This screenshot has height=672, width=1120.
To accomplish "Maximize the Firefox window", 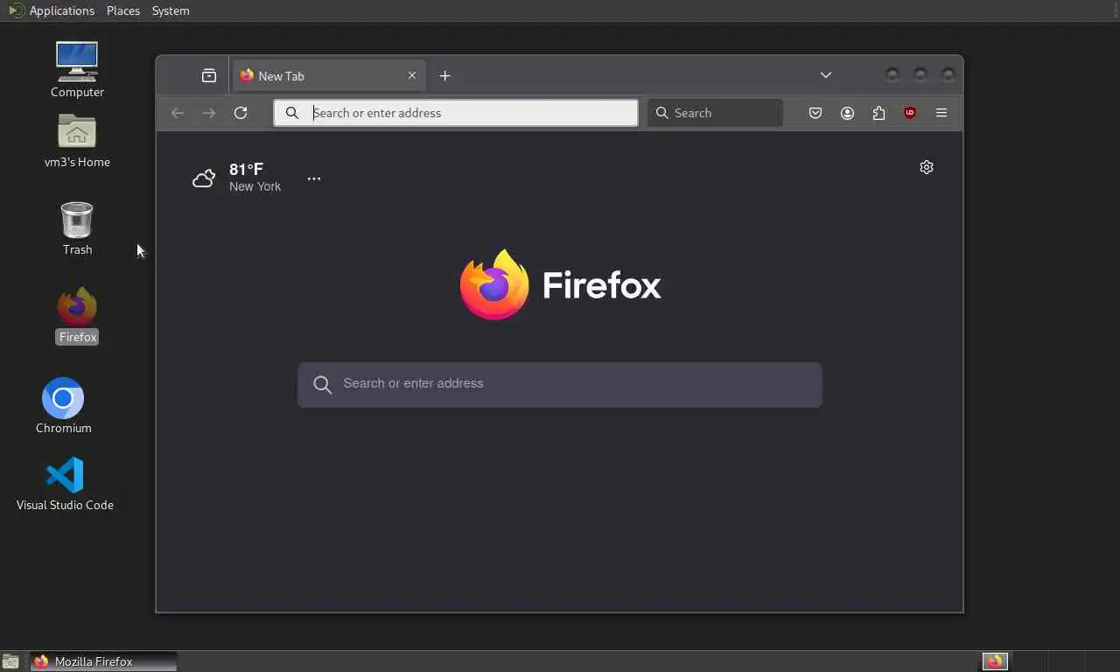I will tap(920, 75).
